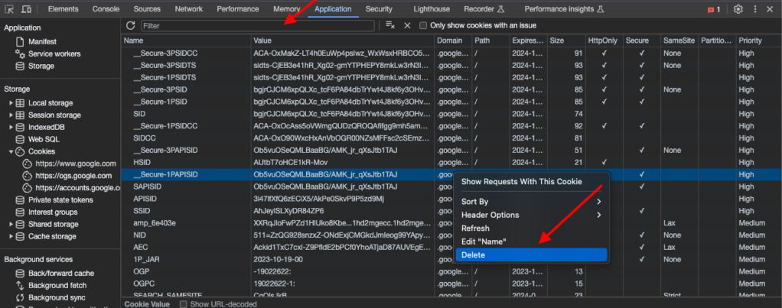This screenshot has width=782, height=308.
Task: Open the DevTools three-dot menu
Action: [756, 9]
